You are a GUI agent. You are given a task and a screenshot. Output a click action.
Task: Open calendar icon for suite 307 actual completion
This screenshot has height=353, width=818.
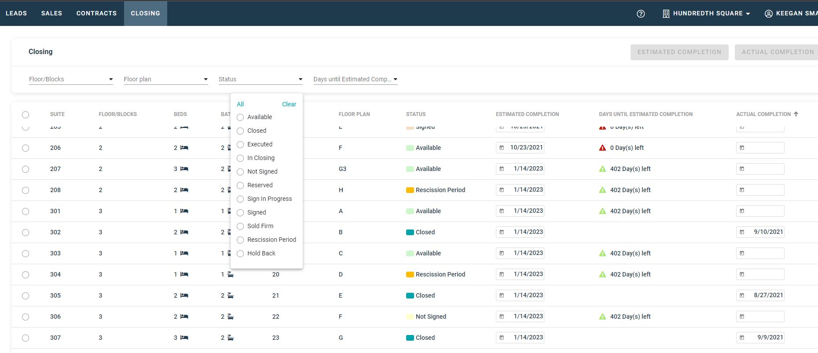[x=742, y=338]
